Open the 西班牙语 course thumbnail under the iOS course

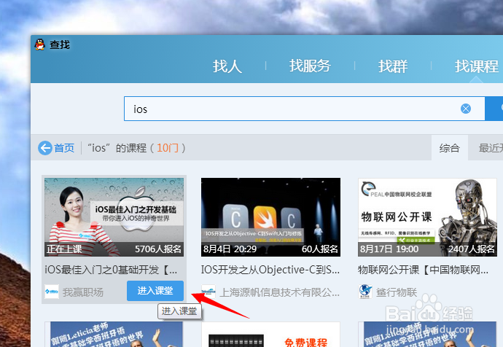[114, 334]
